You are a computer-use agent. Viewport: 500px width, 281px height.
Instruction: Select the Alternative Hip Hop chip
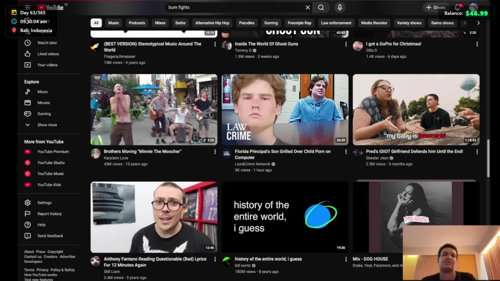[212, 23]
